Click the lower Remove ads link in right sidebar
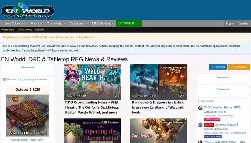 pyautogui.click(x=223, y=89)
